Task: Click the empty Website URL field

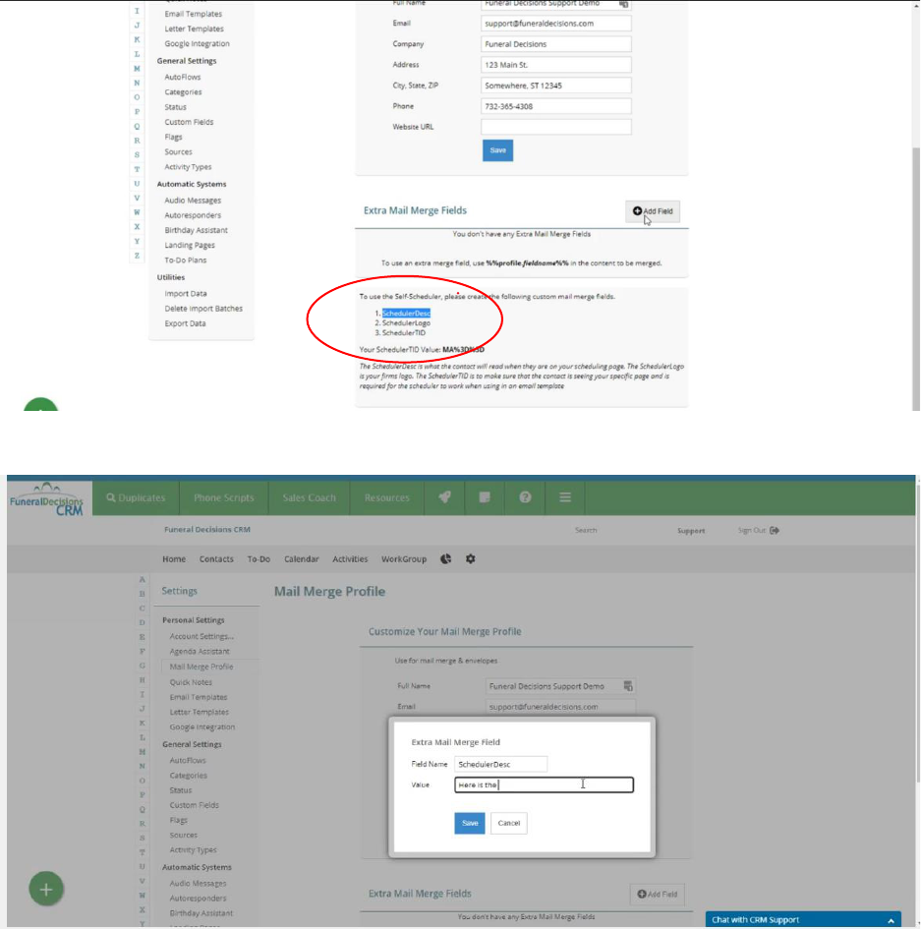Action: pyautogui.click(x=555, y=127)
